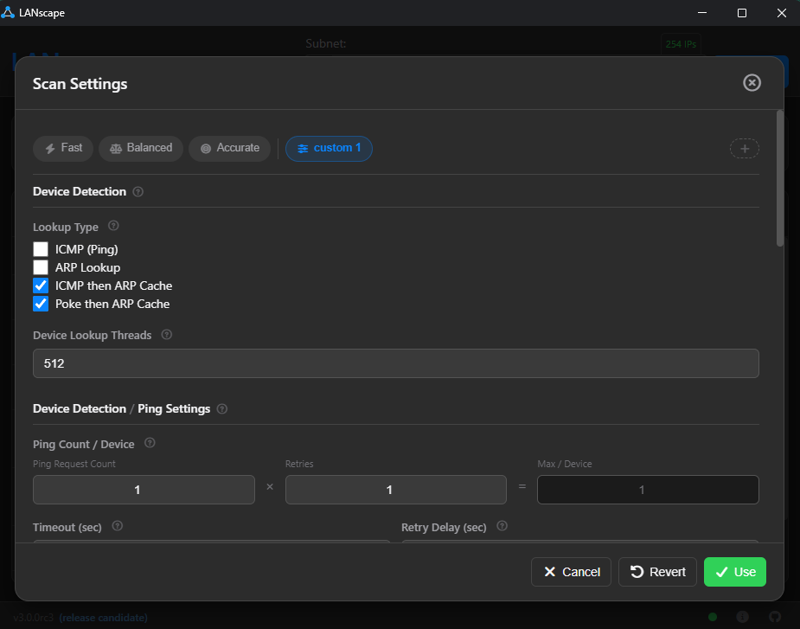The image size is (800, 629).
Task: Revert the scan settings
Action: pyautogui.click(x=657, y=571)
